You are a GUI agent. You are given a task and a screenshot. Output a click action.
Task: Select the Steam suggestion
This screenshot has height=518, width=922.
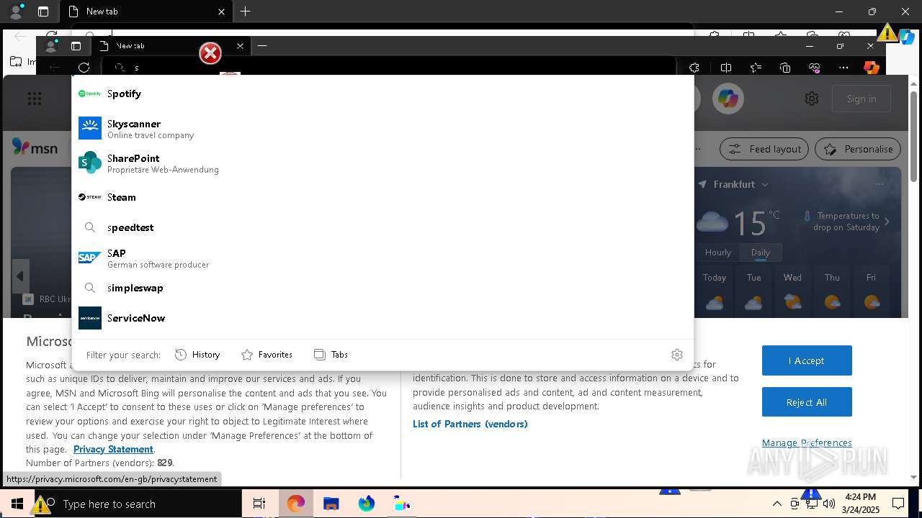[382, 197]
